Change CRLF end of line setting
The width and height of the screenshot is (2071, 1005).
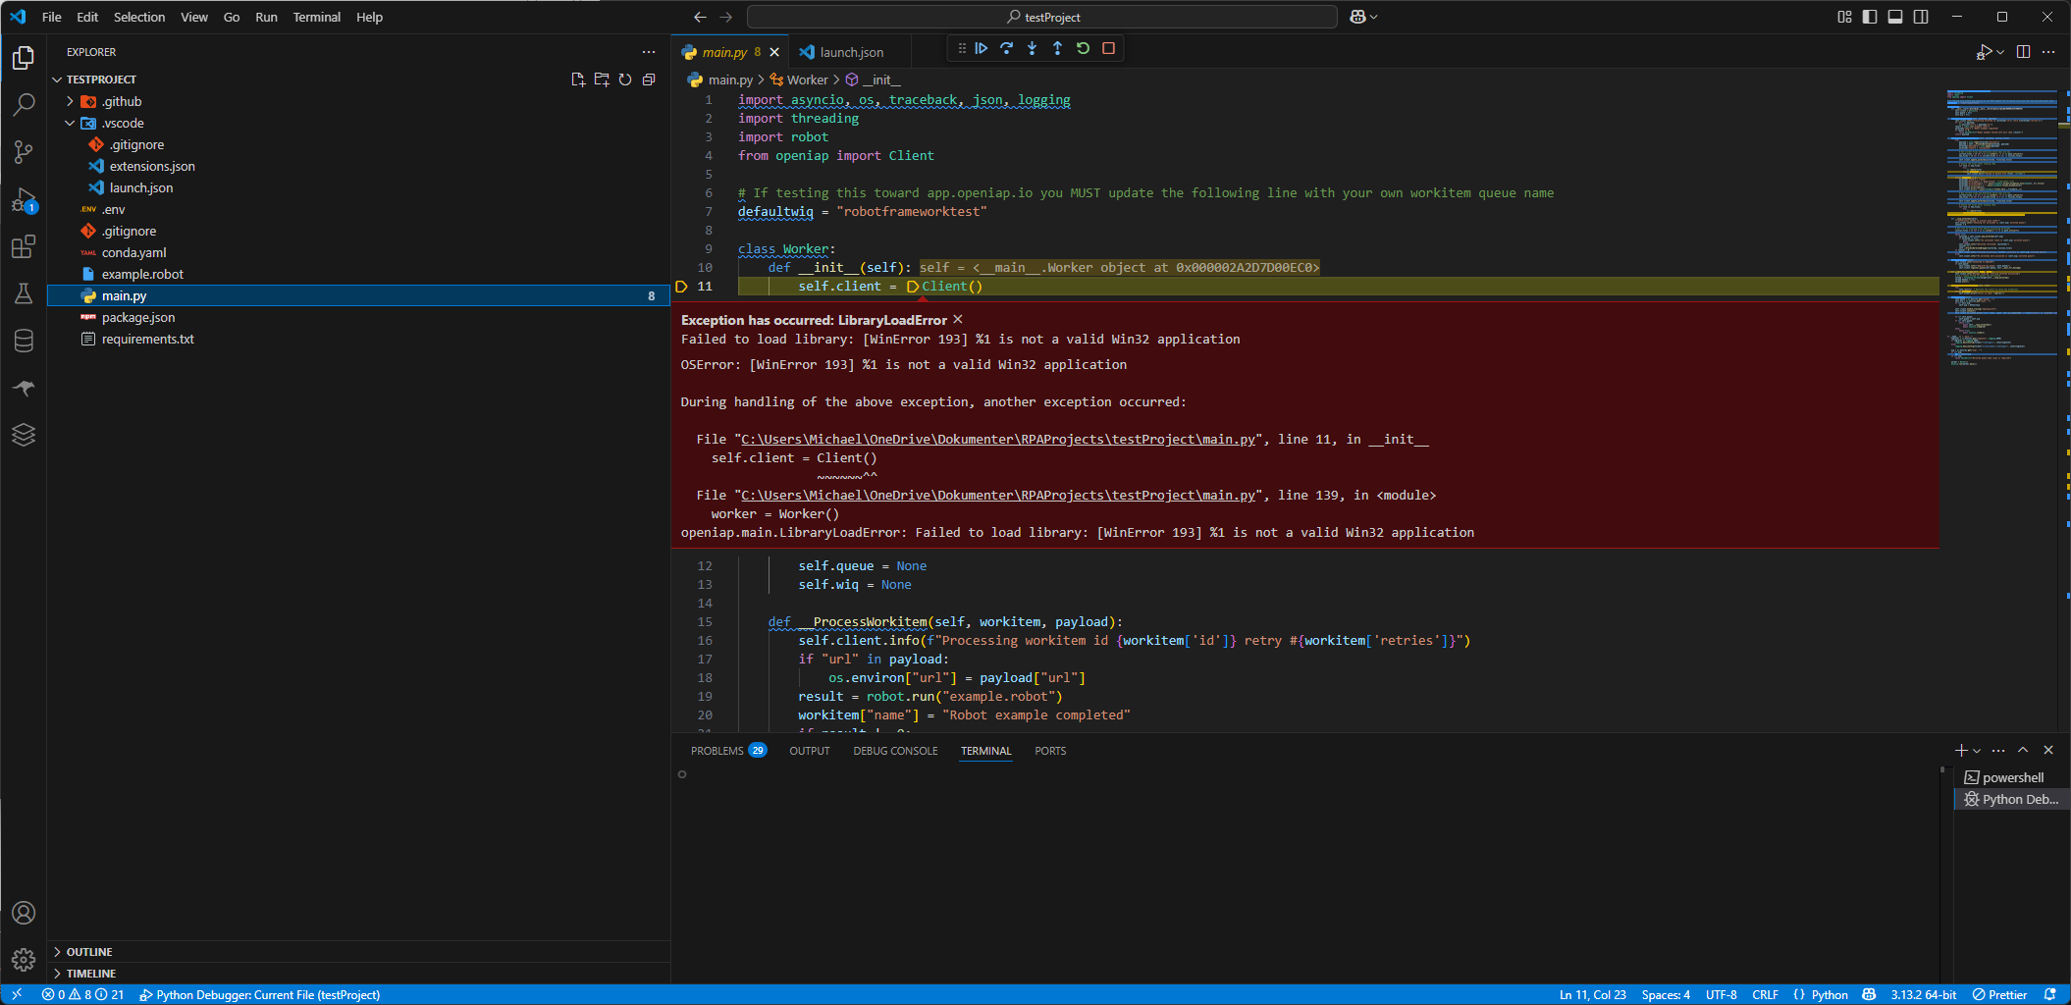click(x=1765, y=994)
